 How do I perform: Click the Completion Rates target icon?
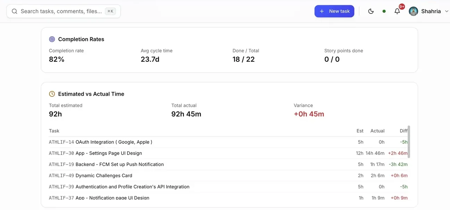pyautogui.click(x=52, y=39)
